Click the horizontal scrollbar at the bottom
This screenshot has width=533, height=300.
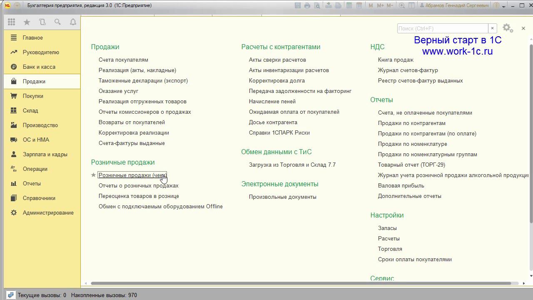pos(301,283)
